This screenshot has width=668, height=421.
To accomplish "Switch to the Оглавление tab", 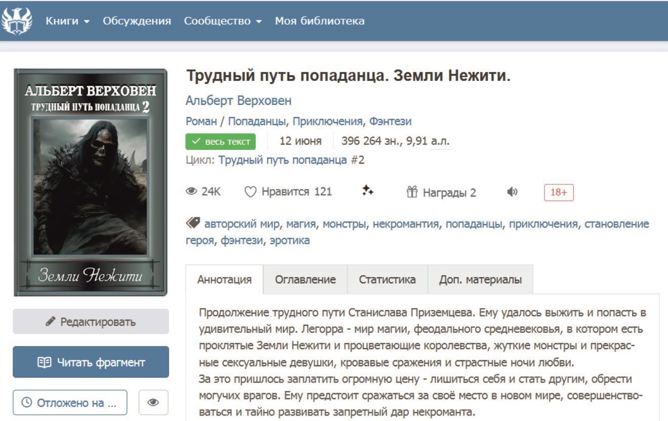I will 305,280.
